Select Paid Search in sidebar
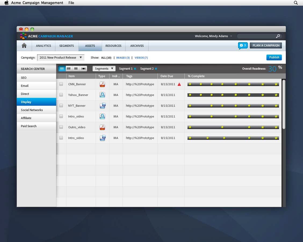The height and width of the screenshot is (242, 303). click(x=37, y=126)
